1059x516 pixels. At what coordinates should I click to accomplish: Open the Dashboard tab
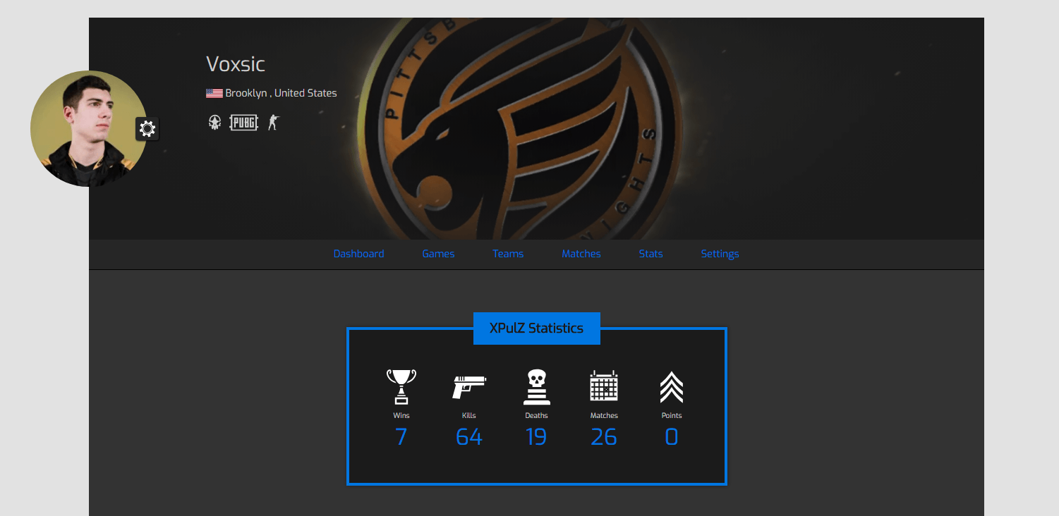(359, 254)
